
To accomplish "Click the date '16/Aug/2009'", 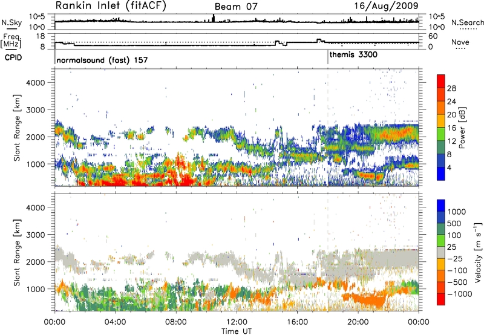I will pos(386,5).
